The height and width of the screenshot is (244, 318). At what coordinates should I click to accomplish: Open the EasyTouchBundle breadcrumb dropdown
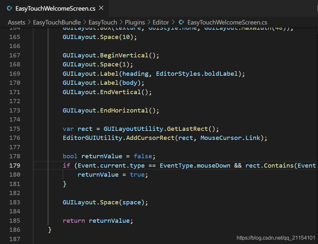click(57, 22)
